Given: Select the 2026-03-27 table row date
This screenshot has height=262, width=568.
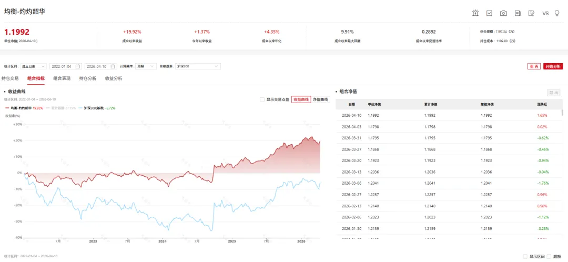Looking at the screenshot, I should (x=352, y=149).
